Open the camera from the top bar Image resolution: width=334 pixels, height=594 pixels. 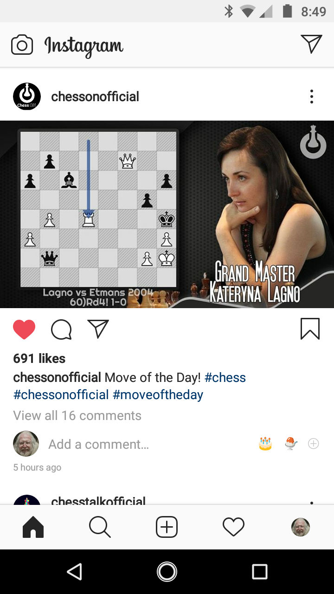pyautogui.click(x=22, y=45)
